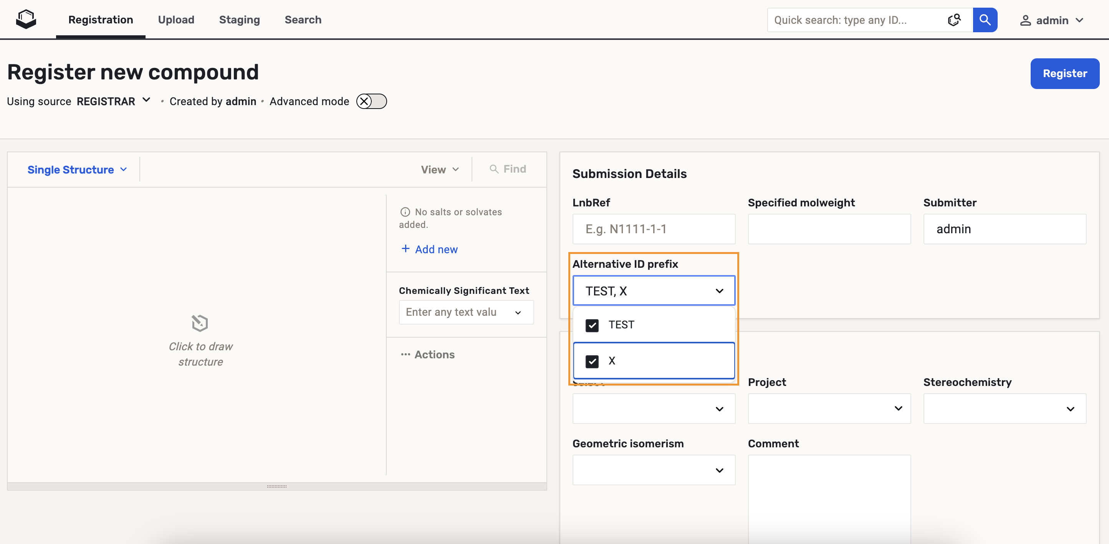Go to the Staging tab

(239, 20)
